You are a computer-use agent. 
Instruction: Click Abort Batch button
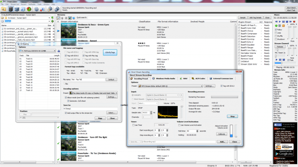click(x=291, y=8)
